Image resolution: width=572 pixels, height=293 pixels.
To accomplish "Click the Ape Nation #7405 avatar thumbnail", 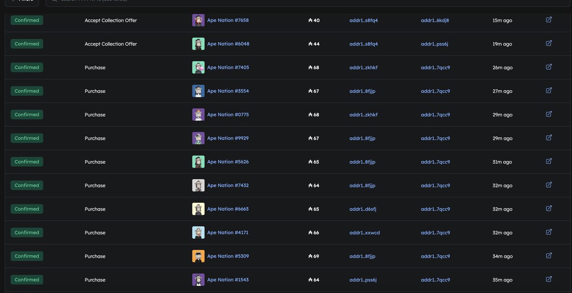I will (198, 67).
